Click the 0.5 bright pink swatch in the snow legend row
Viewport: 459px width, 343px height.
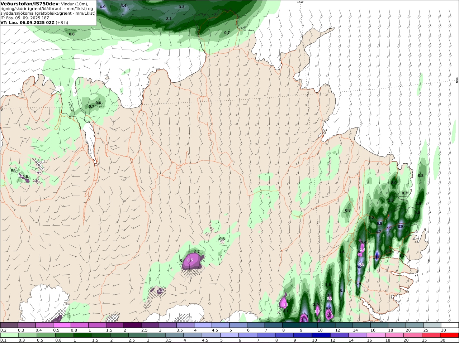click(x=62, y=325)
